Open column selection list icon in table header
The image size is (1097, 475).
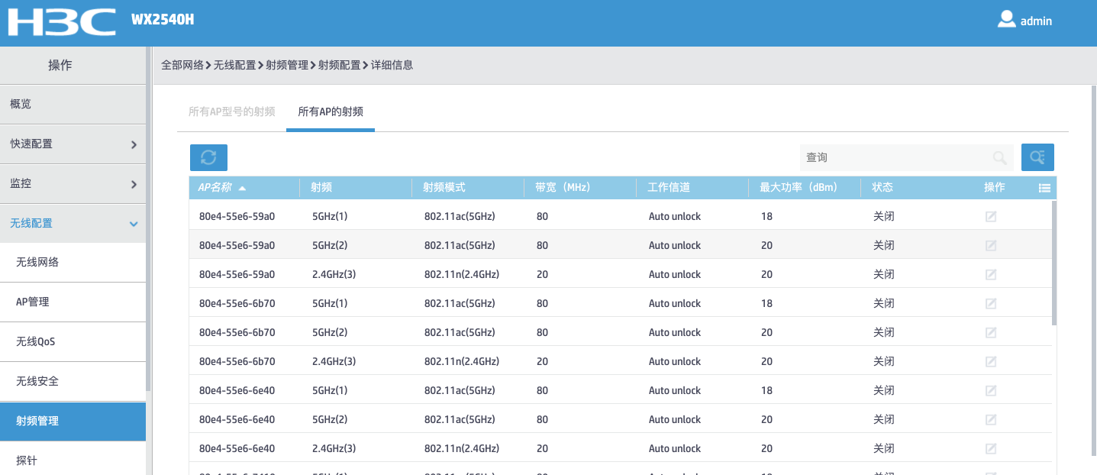click(1044, 188)
